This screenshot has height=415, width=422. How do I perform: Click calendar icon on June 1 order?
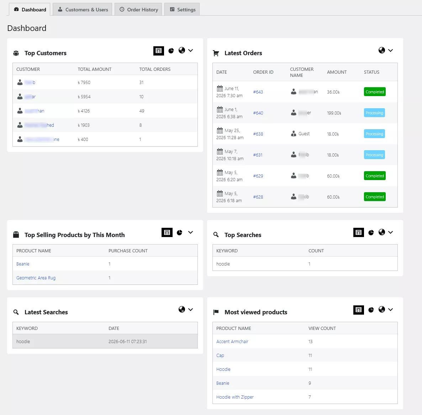220,109
